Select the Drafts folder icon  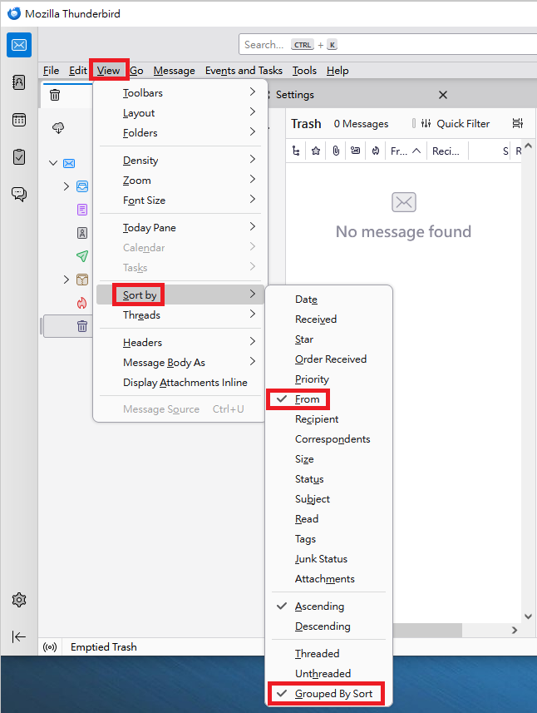[x=82, y=210]
